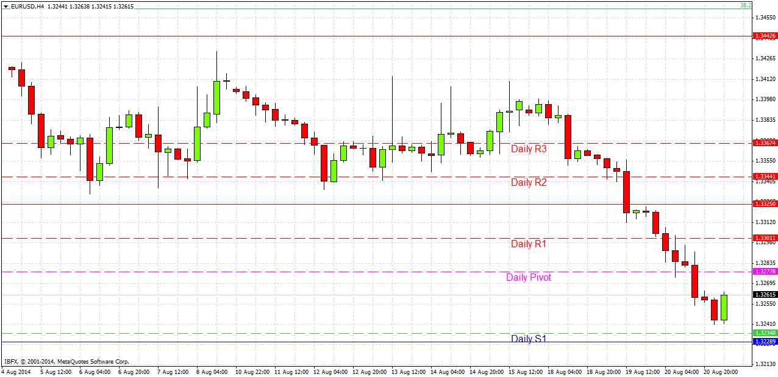This screenshot has width=778, height=377.
Task: Select the large red candle below Daily Pivot
Action: point(696,280)
